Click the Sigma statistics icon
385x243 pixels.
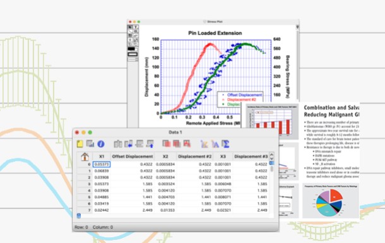pyautogui.click(x=225, y=144)
